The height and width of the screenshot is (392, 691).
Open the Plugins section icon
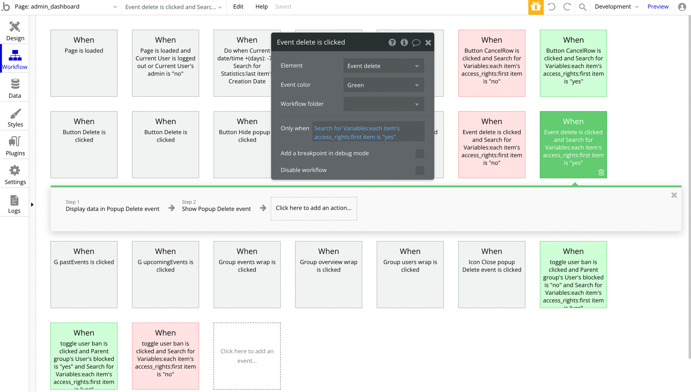[15, 142]
